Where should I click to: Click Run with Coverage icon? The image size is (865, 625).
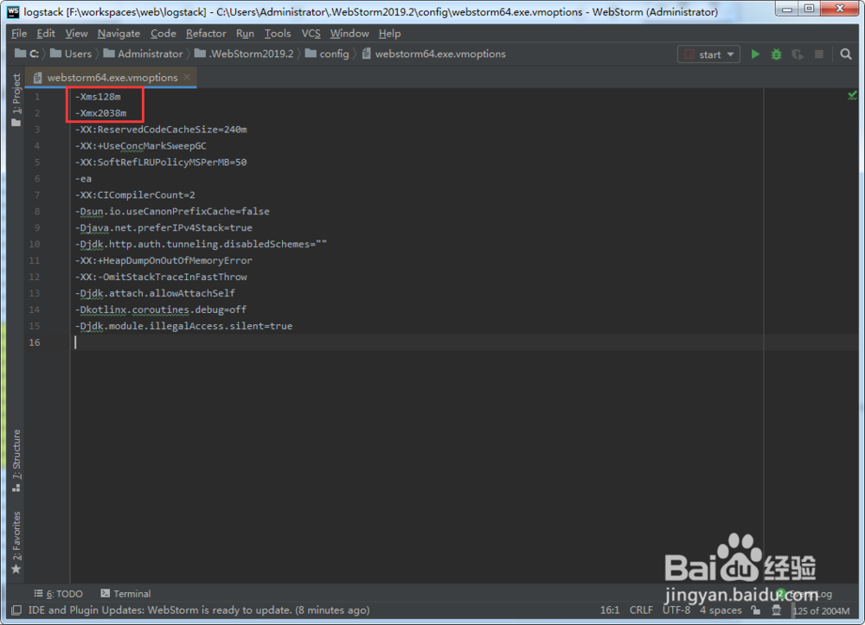pos(798,54)
